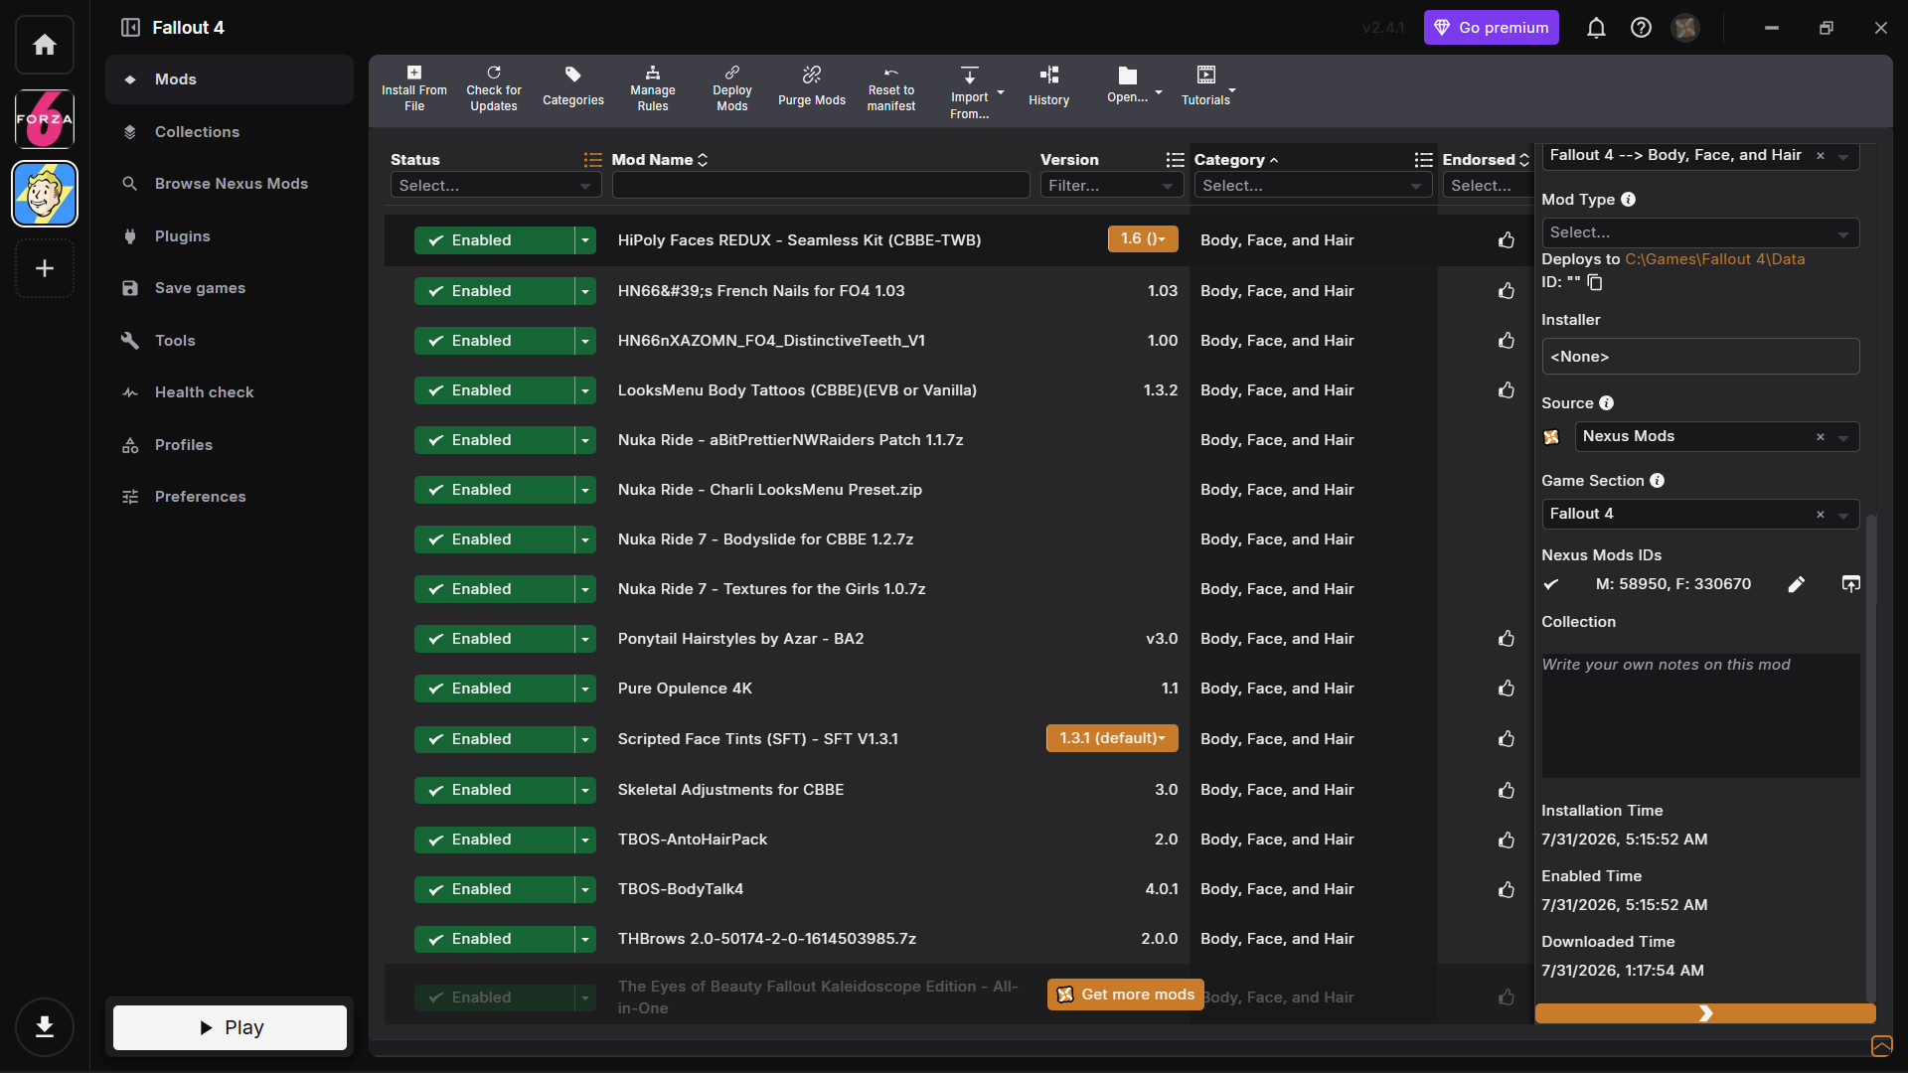Expand status dropdown arrow for Nuka Ride Charli preset
The width and height of the screenshot is (1908, 1073).
click(x=585, y=490)
